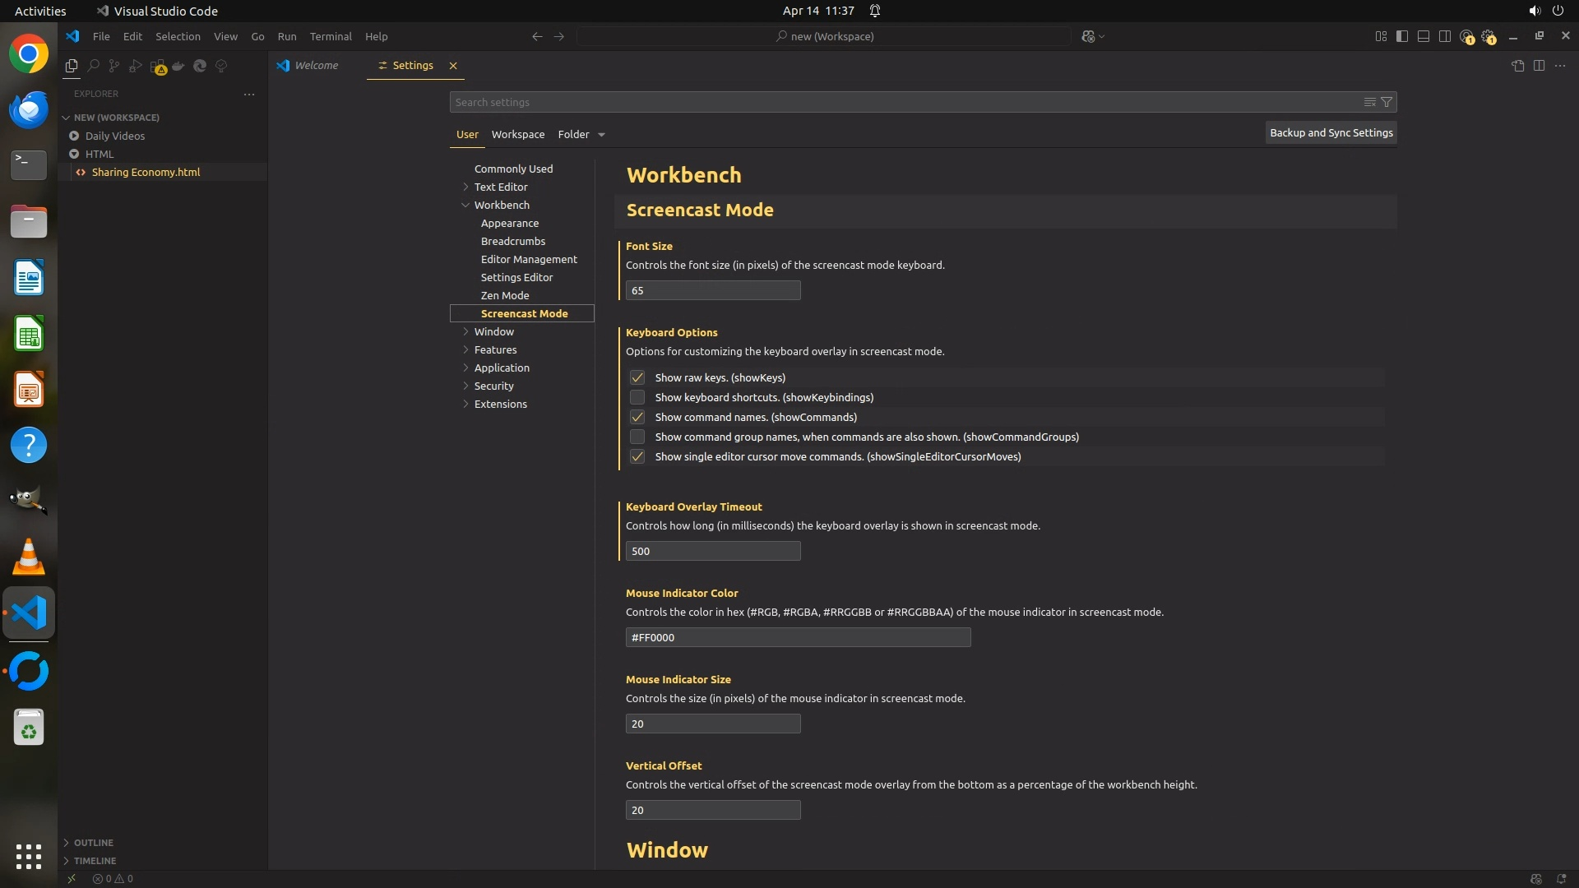Enable Show keyboard shortcuts checkbox
The image size is (1579, 888).
coord(637,397)
